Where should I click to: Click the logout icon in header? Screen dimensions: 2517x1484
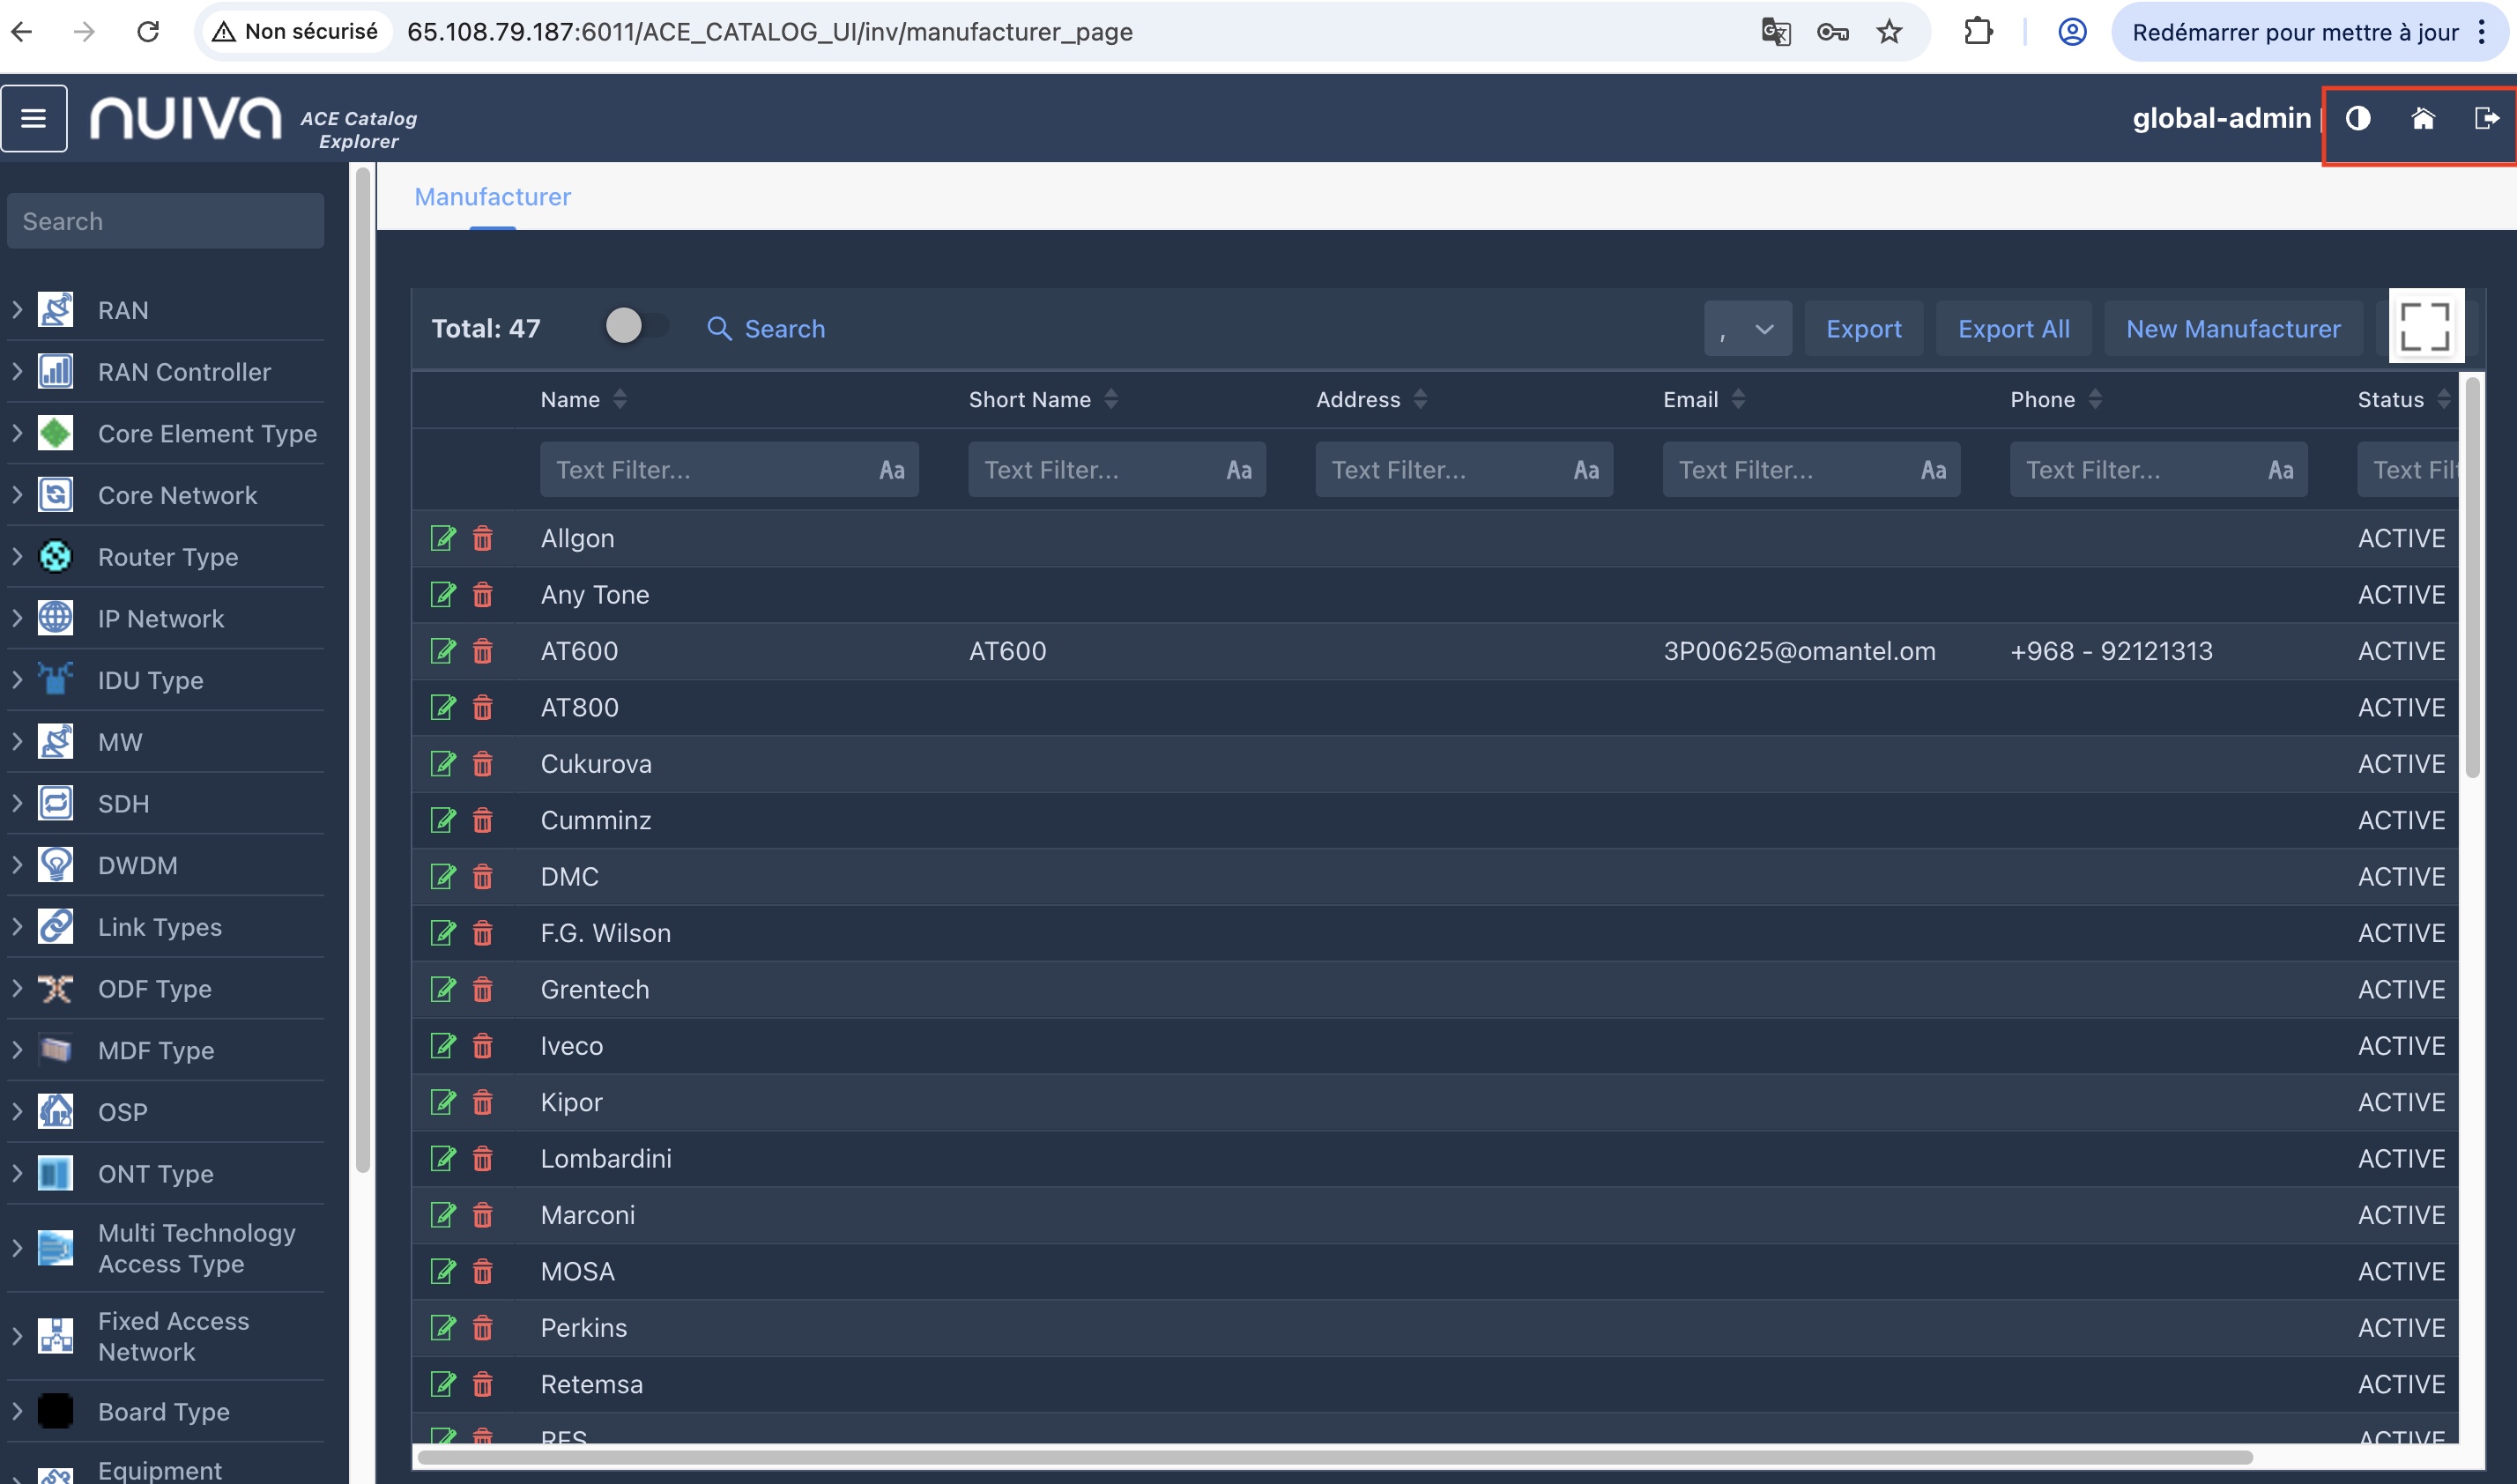coord(2486,118)
